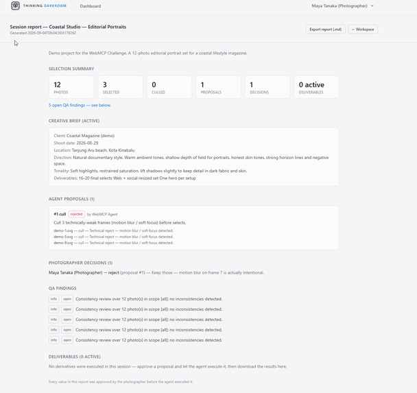Click the 'Shoot date: 2026-08-29' line
Screen dimensions: 417x393
point(76,143)
